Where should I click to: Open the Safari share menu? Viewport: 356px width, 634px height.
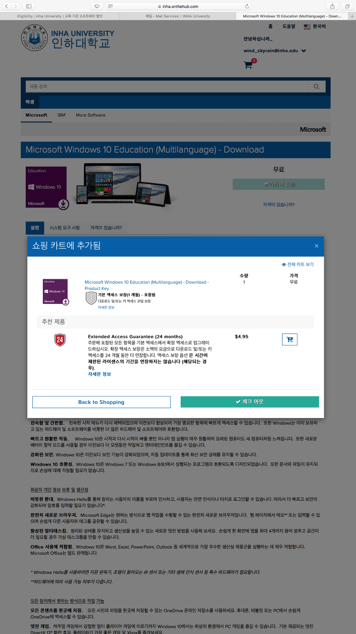coord(333,6)
